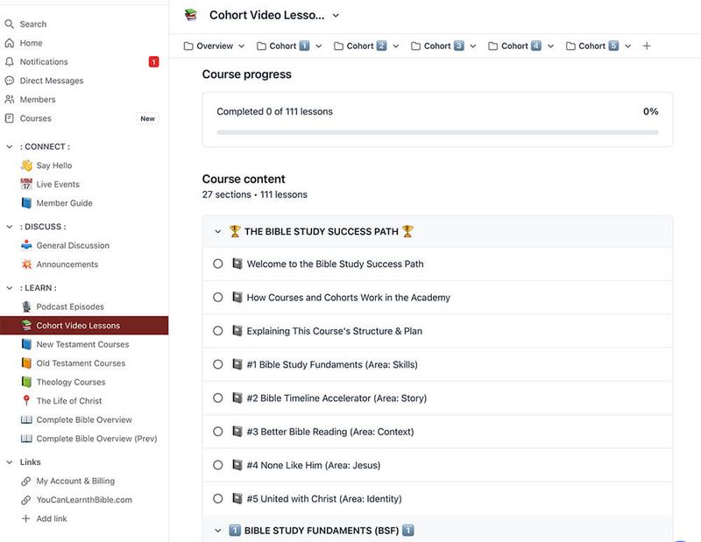Open YouCanLearnthBible.com link
This screenshot has width=701, height=542.
point(83,500)
